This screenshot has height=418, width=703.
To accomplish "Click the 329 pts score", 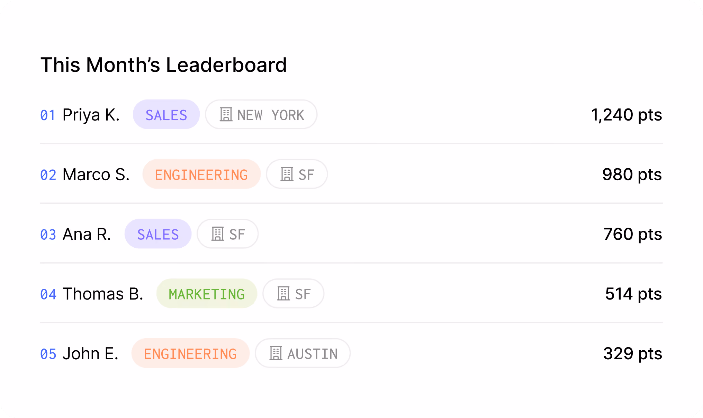I will coord(633,354).
